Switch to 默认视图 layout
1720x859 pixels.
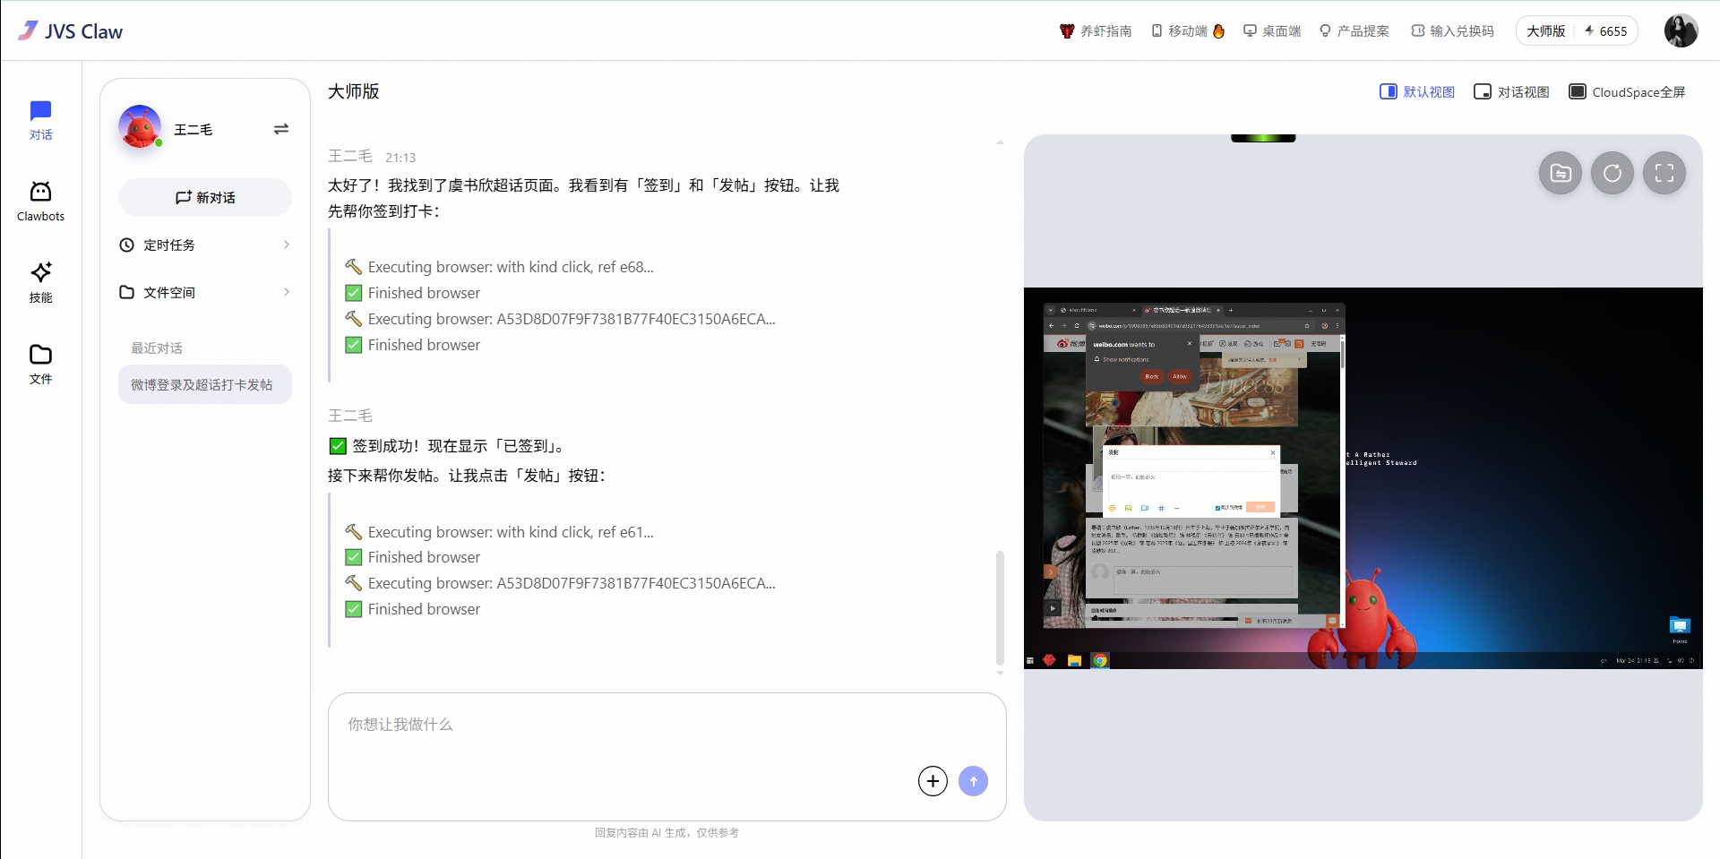coord(1417,92)
